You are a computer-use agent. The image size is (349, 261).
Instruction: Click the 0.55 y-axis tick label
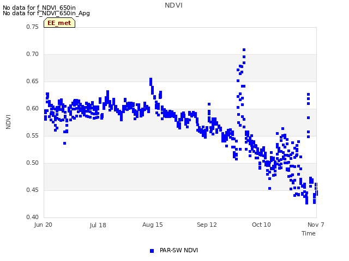point(33,135)
